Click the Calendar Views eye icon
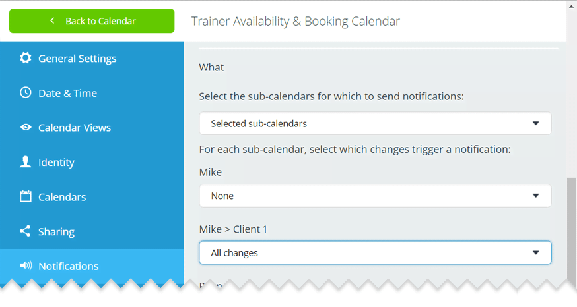This screenshot has height=307, width=577. pos(25,127)
